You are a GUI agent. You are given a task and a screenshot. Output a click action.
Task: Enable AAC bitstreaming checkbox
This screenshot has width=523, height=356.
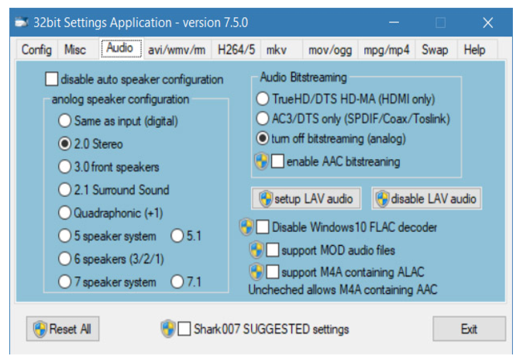click(277, 161)
